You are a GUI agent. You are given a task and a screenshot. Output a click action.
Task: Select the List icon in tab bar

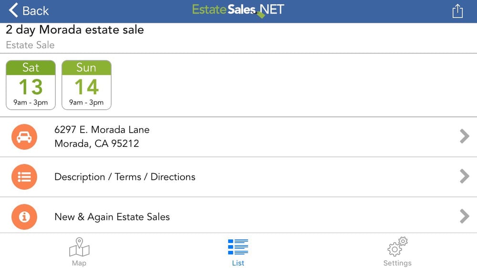pos(238,247)
